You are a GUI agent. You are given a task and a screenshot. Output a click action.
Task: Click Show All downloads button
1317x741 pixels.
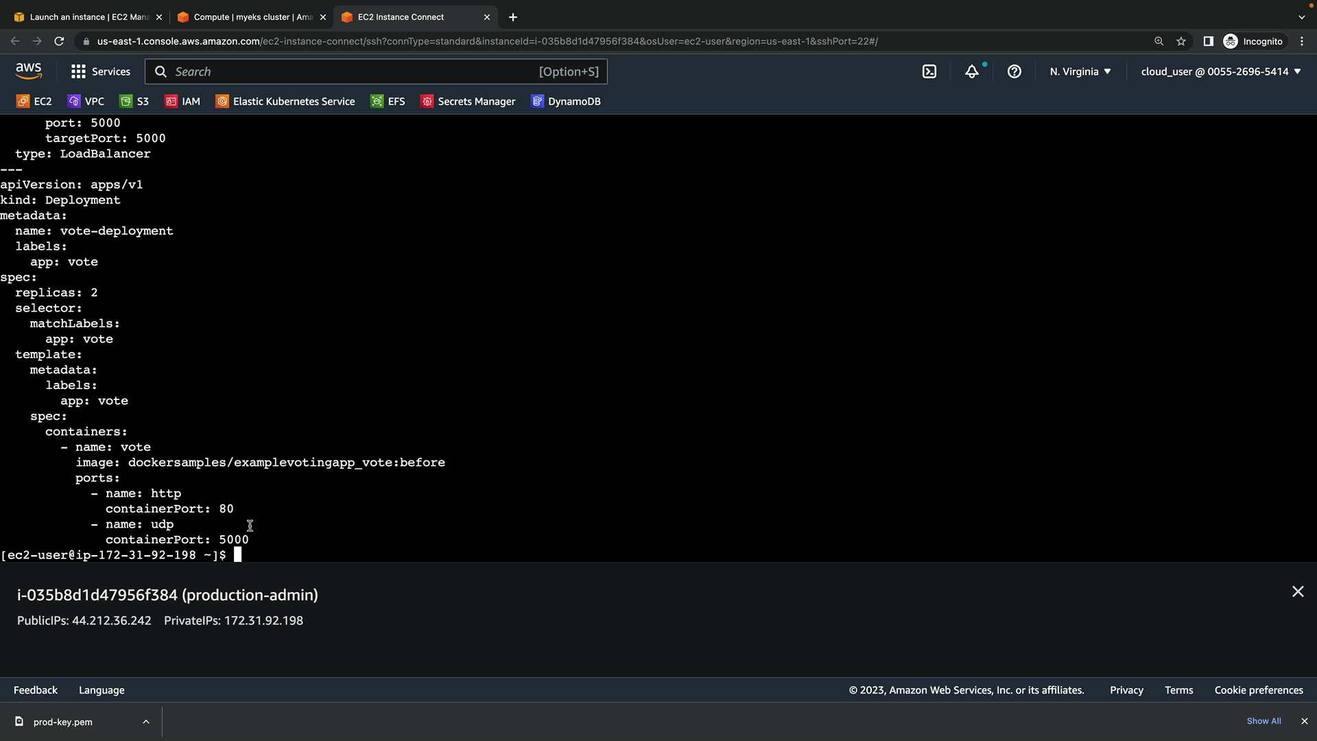point(1263,721)
